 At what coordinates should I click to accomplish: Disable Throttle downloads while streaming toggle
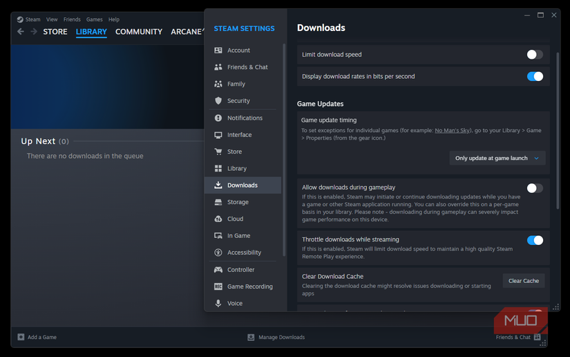[535, 240]
